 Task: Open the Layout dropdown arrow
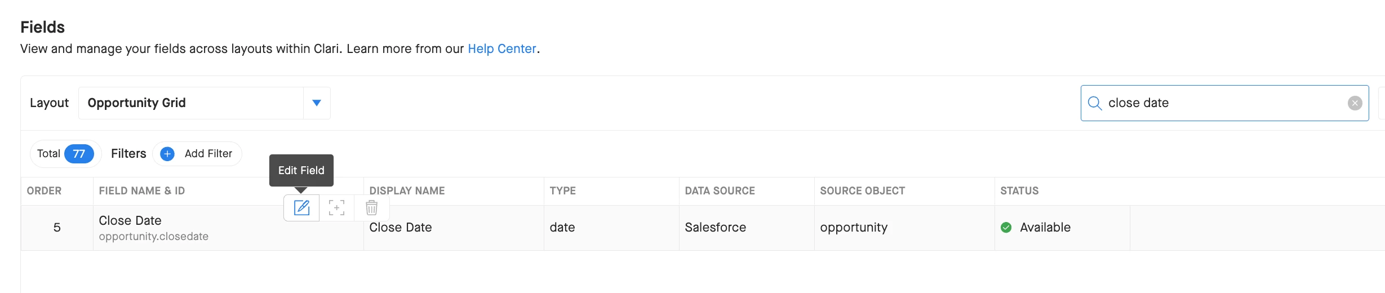(x=317, y=103)
